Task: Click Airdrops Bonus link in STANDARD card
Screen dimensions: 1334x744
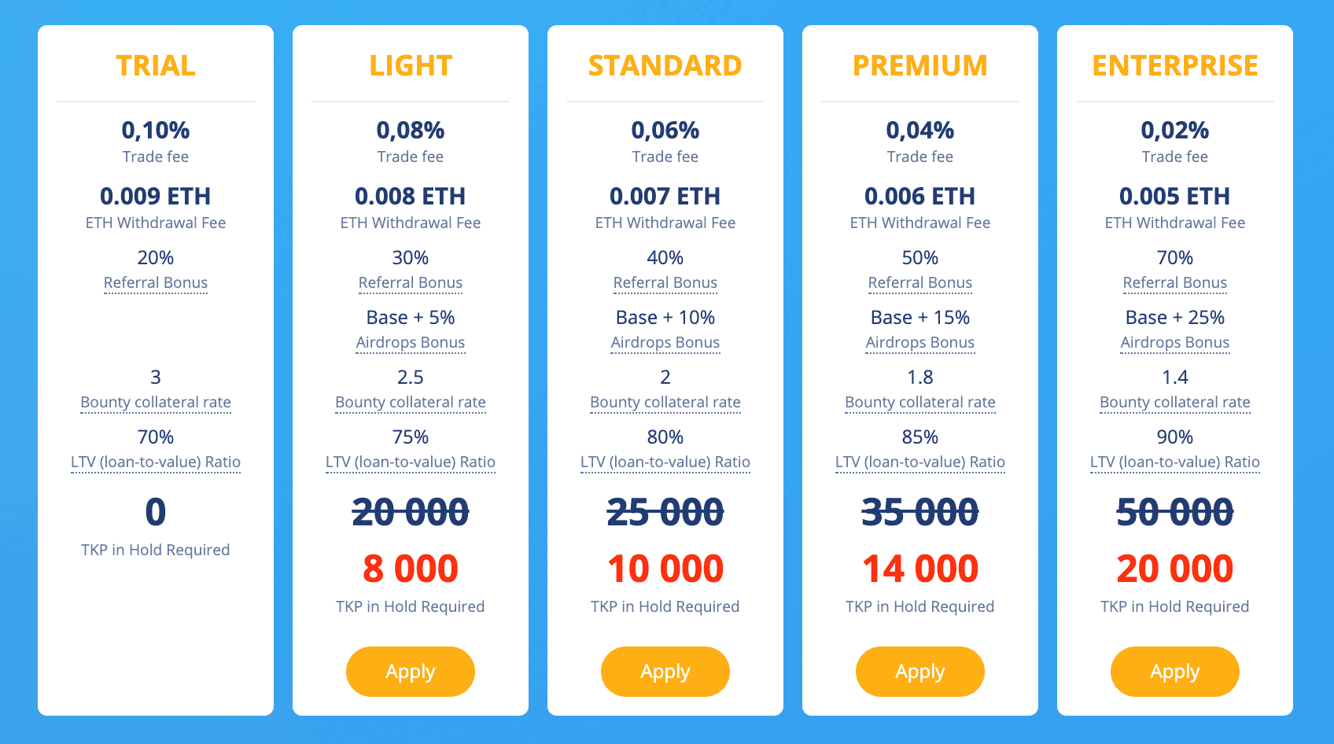Action: 665,342
